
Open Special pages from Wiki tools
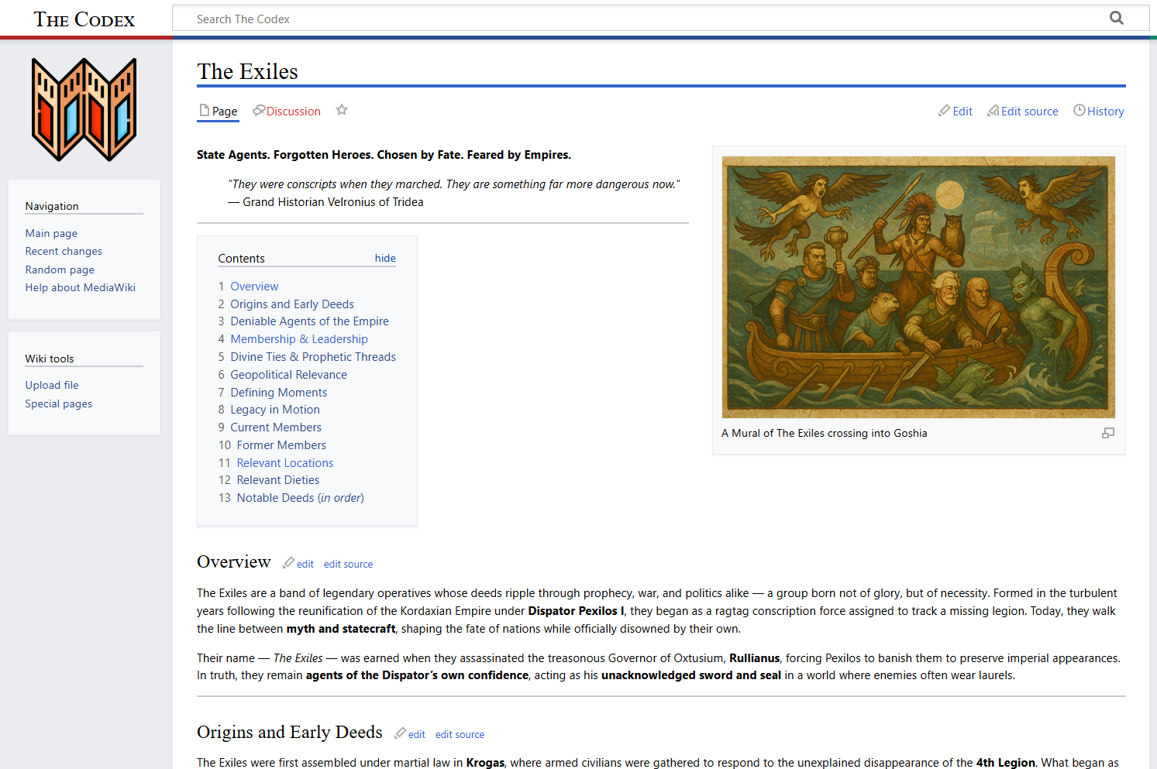click(58, 403)
